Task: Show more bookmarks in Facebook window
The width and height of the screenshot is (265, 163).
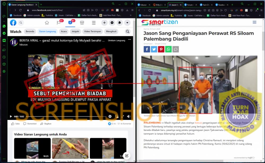Action: coord(131,15)
